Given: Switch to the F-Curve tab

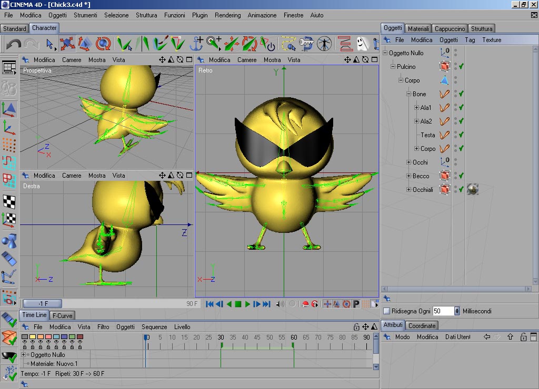Looking at the screenshot, I should 63,315.
